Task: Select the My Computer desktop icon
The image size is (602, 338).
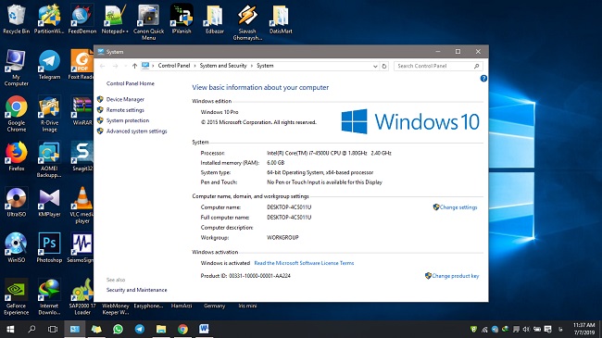Action: [x=16, y=68]
